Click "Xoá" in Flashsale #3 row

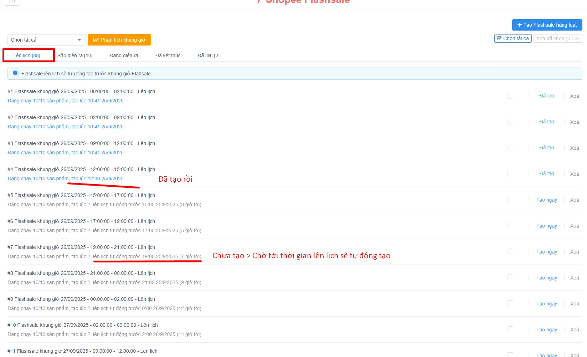point(574,148)
